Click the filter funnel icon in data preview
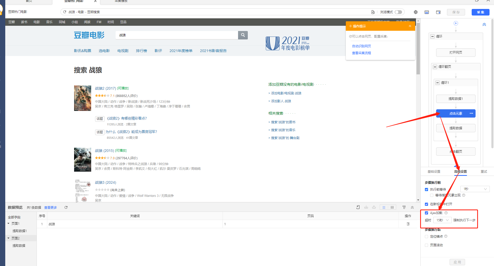The height and width of the screenshot is (266, 494). pos(404,207)
